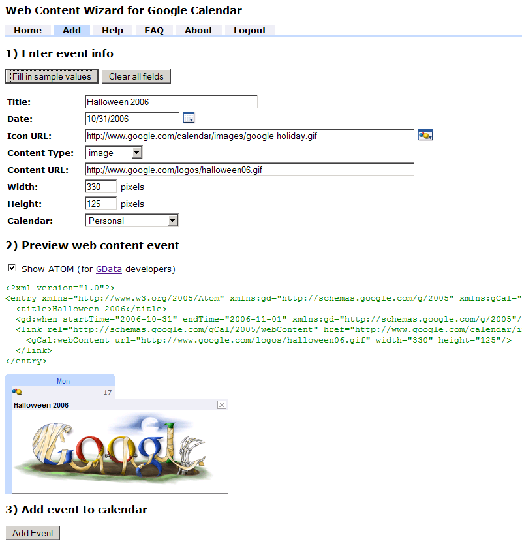Click the Add Event button

click(33, 533)
